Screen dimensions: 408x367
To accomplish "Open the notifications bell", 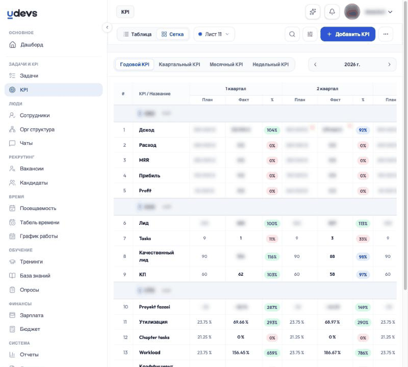I will click(x=332, y=12).
